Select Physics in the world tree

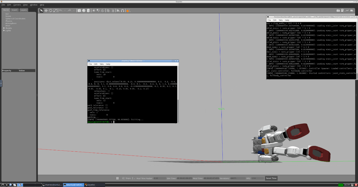tap(9, 21)
